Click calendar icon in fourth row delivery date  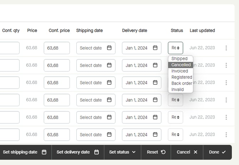point(155,100)
